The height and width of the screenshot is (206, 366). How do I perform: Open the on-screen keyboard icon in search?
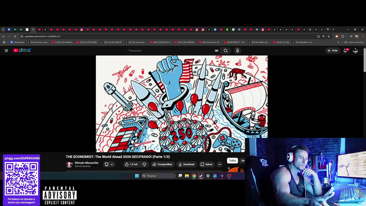pyautogui.click(x=216, y=51)
